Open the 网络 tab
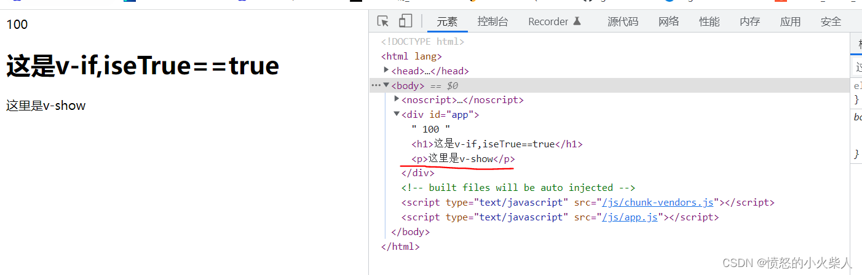 pos(668,21)
